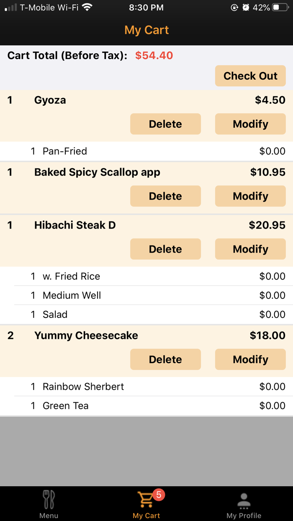Open the My Profile person icon

click(x=244, y=499)
